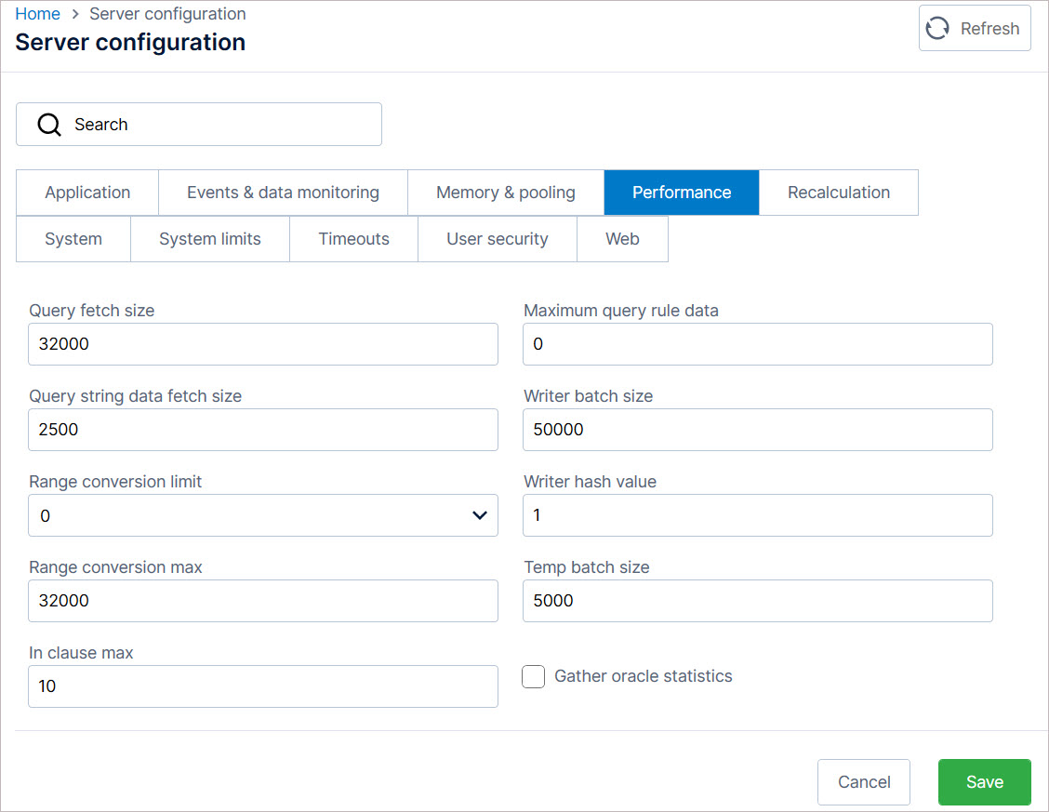The height and width of the screenshot is (812, 1049).
Task: Go to the Recalculation tab
Action: pos(838,193)
